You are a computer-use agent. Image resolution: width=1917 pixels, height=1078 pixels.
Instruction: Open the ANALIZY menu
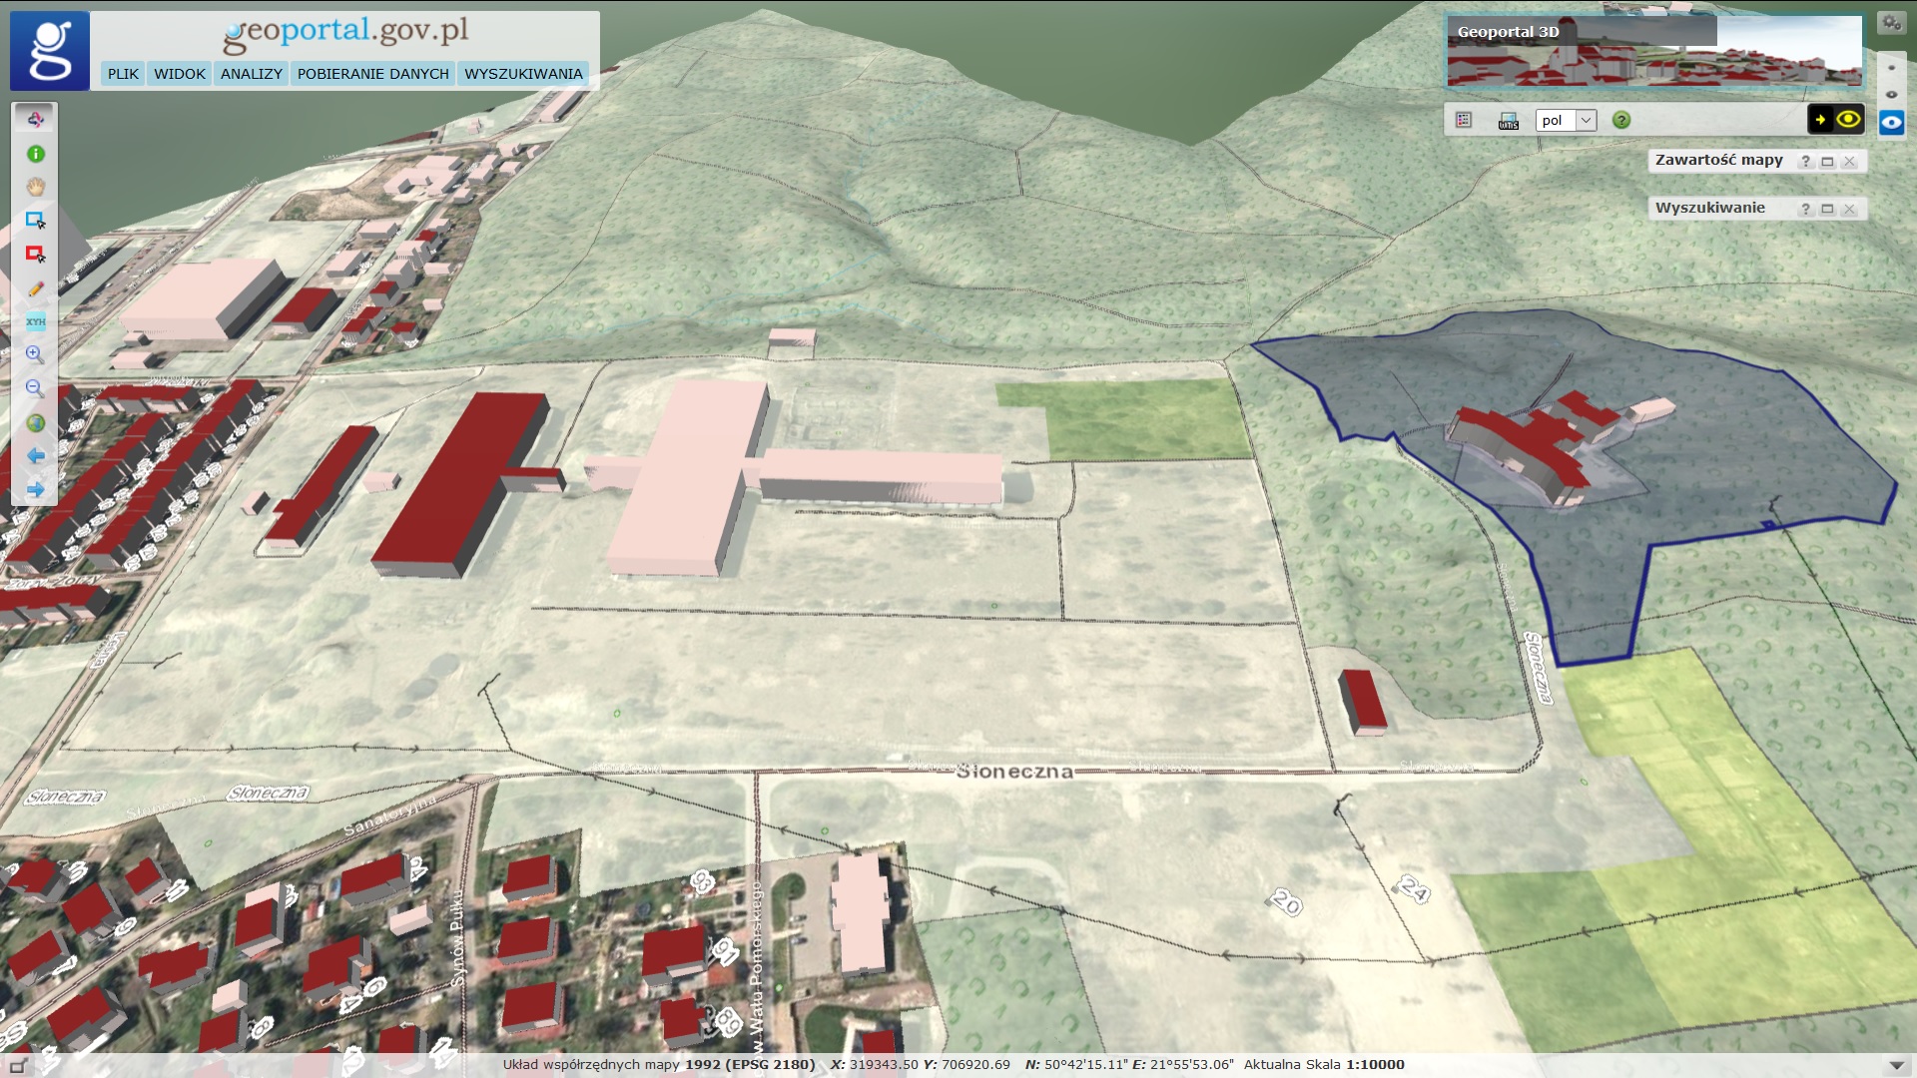point(252,74)
